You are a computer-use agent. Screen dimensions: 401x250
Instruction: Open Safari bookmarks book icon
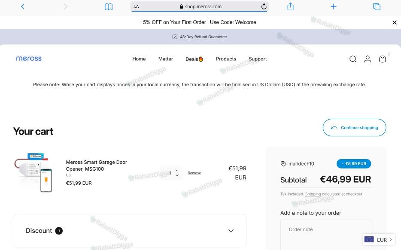[109, 6]
